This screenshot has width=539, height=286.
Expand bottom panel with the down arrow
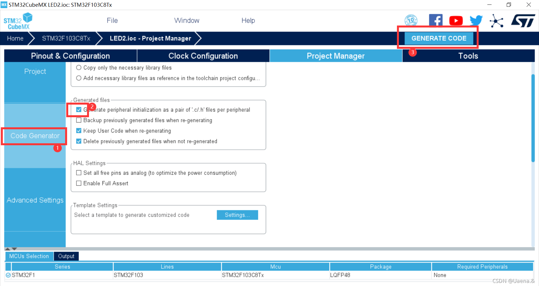coord(14,249)
